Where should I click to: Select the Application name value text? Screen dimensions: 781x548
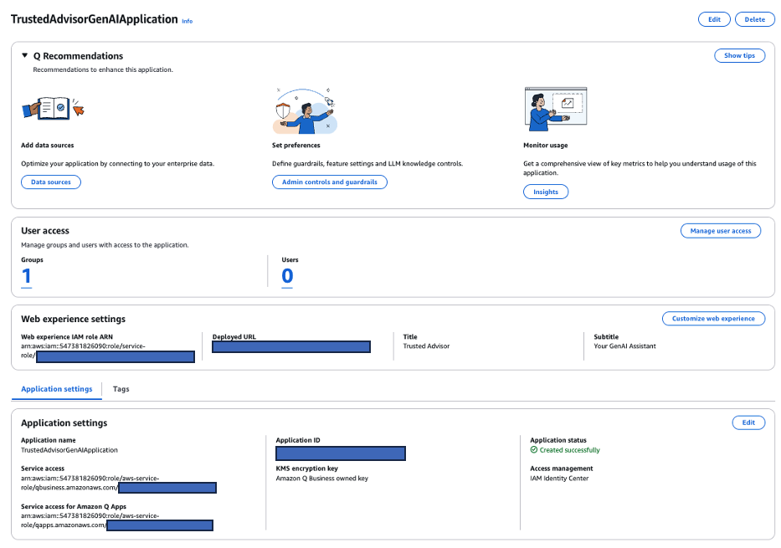coord(69,450)
